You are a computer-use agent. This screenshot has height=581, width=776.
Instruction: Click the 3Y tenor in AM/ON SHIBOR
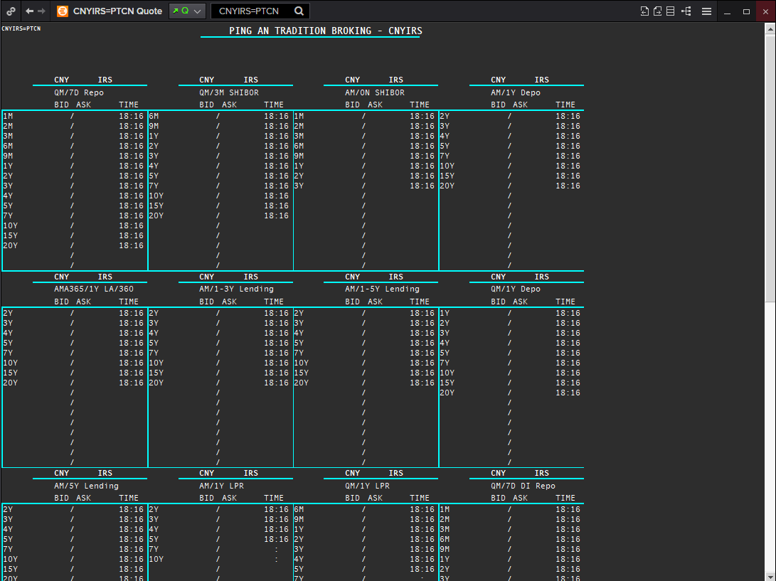pos(299,186)
